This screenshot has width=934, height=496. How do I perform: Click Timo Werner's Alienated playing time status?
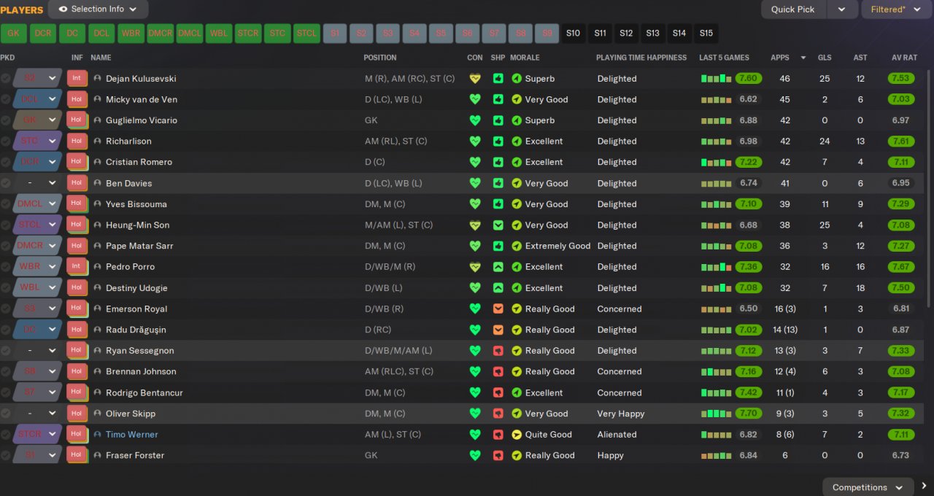pos(617,435)
